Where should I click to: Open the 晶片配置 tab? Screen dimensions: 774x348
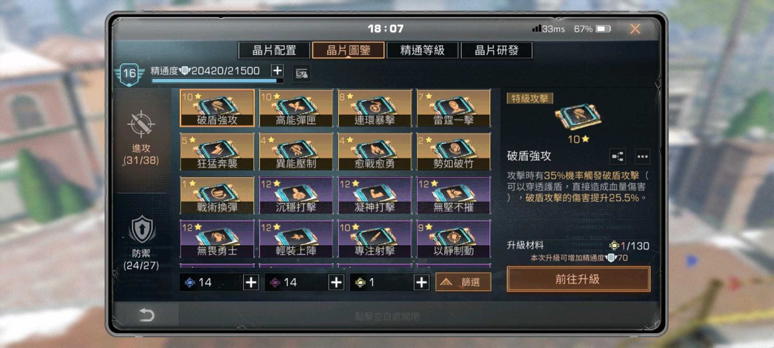point(274,50)
